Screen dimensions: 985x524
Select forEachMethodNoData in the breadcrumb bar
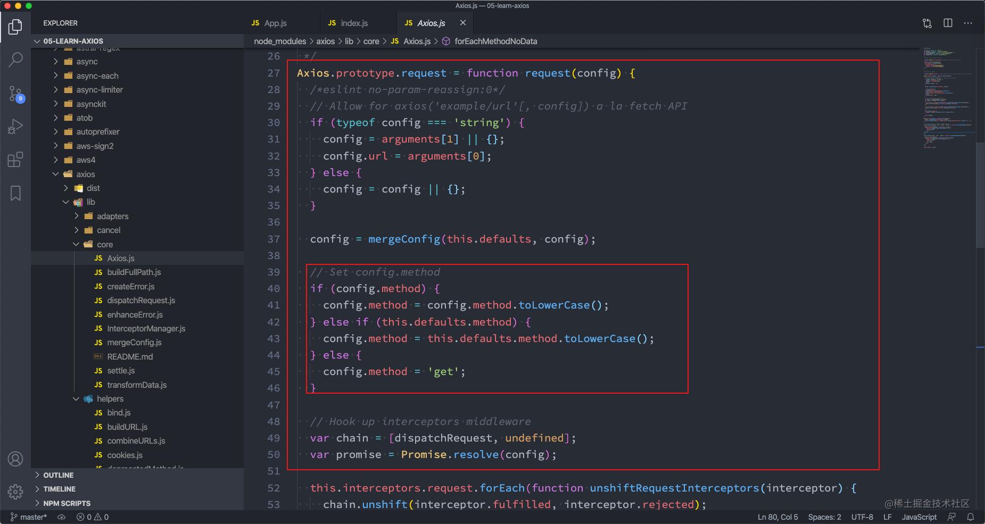coord(496,41)
